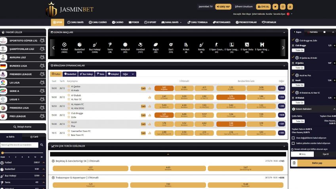Viewport: 336px width, 189px height.
Task: Click the trash icon to clear coupon
Action: tap(294, 163)
